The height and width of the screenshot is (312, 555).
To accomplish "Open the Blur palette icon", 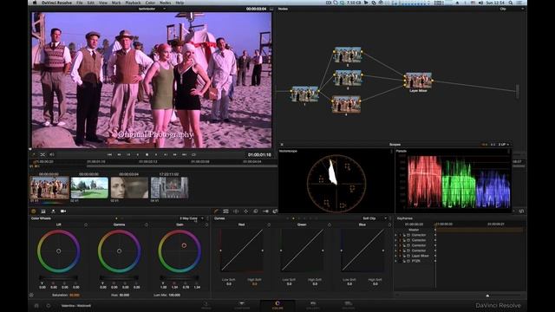I will click(x=256, y=211).
